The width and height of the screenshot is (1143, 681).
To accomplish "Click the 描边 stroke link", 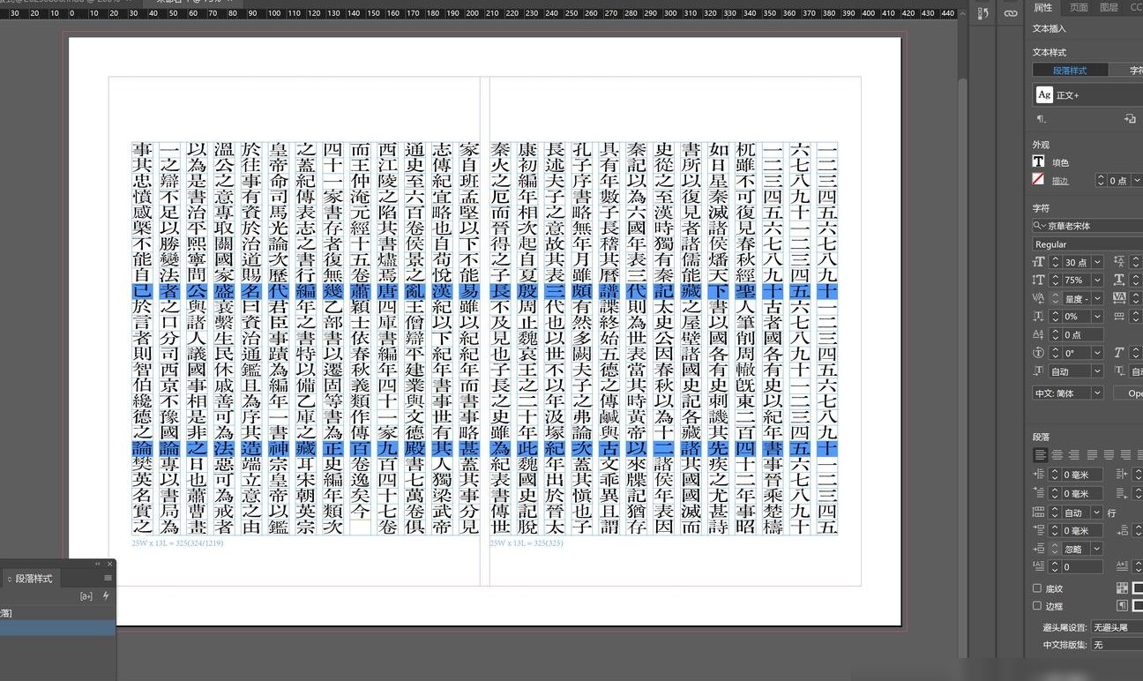I will (x=1060, y=180).
